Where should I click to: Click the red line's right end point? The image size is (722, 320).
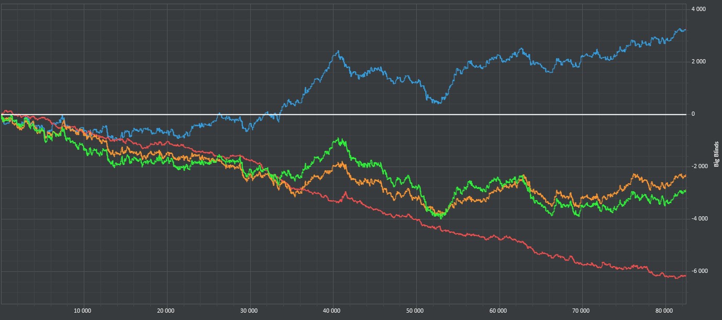click(685, 276)
